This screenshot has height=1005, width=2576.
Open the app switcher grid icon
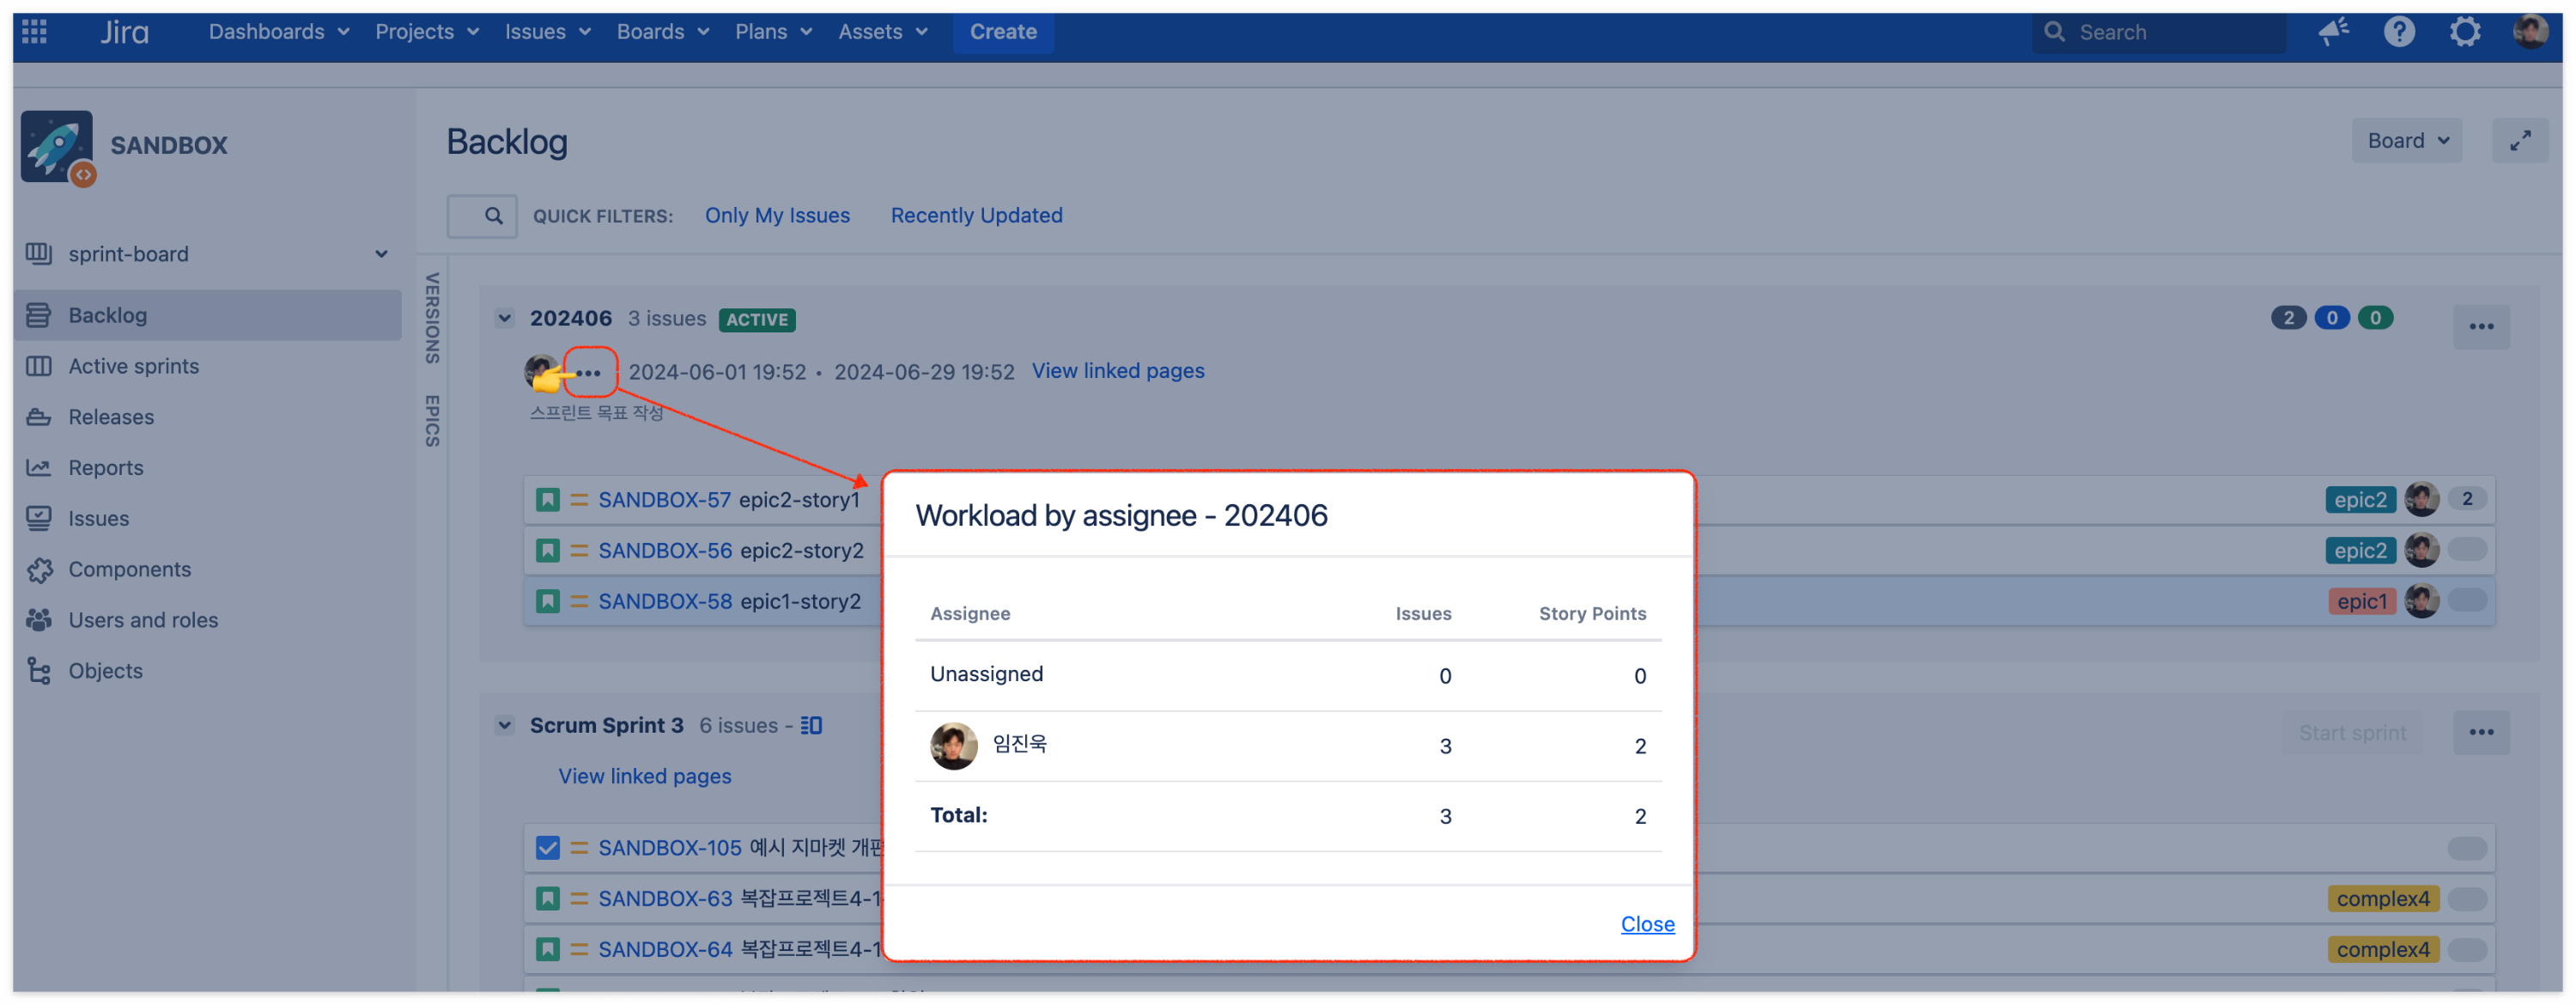[x=34, y=32]
